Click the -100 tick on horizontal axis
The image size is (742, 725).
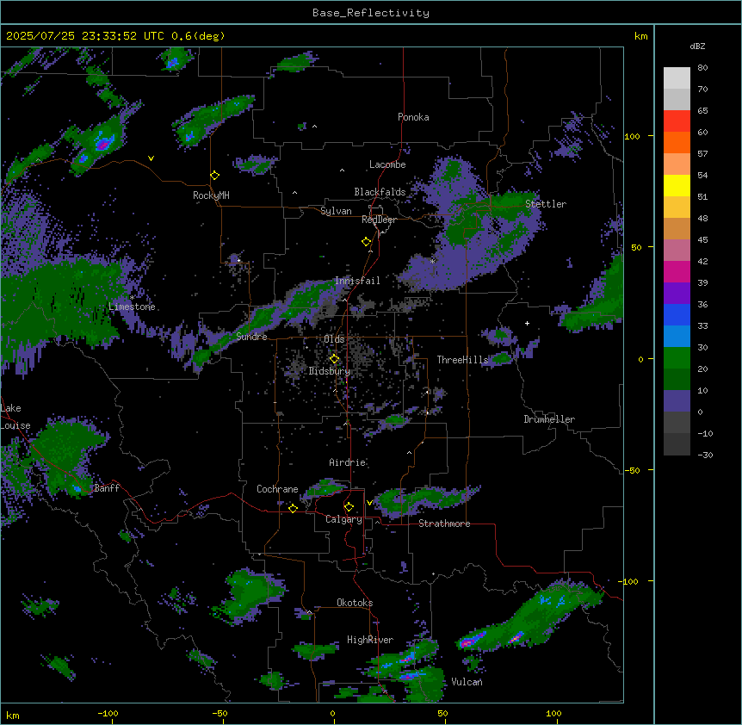(108, 713)
